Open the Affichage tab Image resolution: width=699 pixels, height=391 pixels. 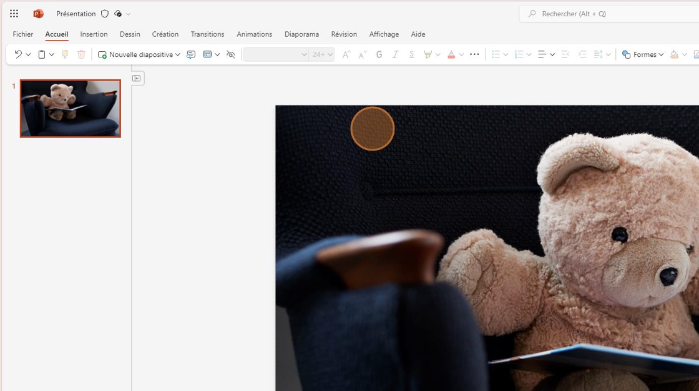(x=384, y=34)
